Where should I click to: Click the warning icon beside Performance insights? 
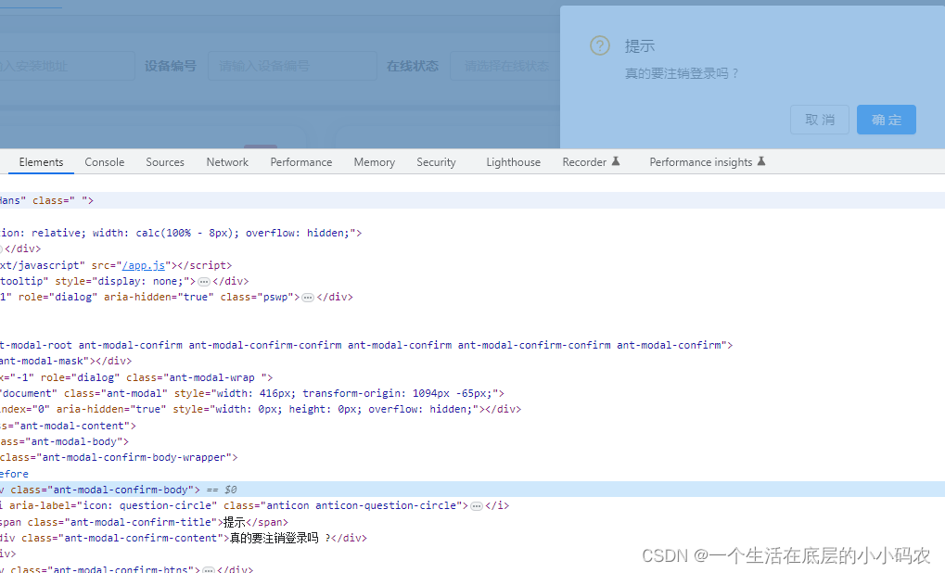tap(761, 160)
